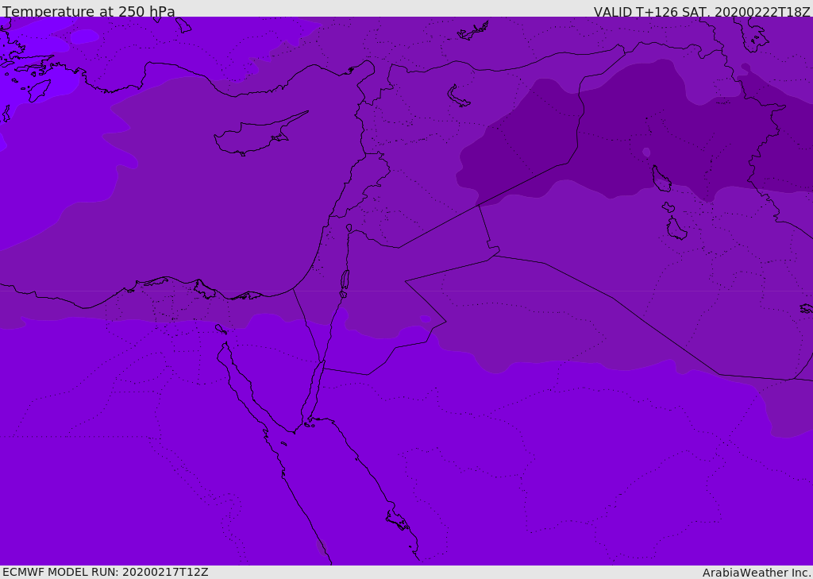The height and width of the screenshot is (579, 813).
Task: Click the Jordan–Saudi Arabia border corner point
Action: coord(446,322)
